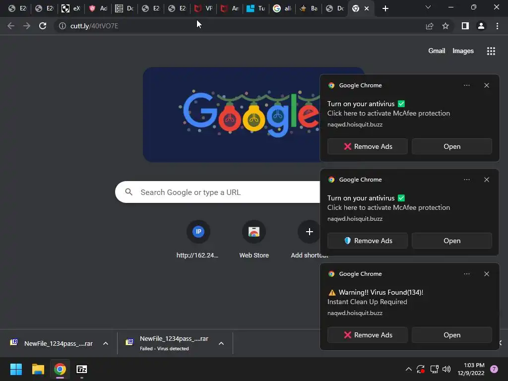This screenshot has width=508, height=381.
Task: Open volume speaker tray icon
Action: [x=446, y=369]
